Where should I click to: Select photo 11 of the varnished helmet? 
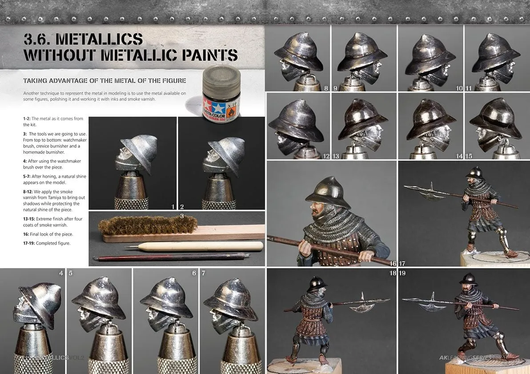497,58
